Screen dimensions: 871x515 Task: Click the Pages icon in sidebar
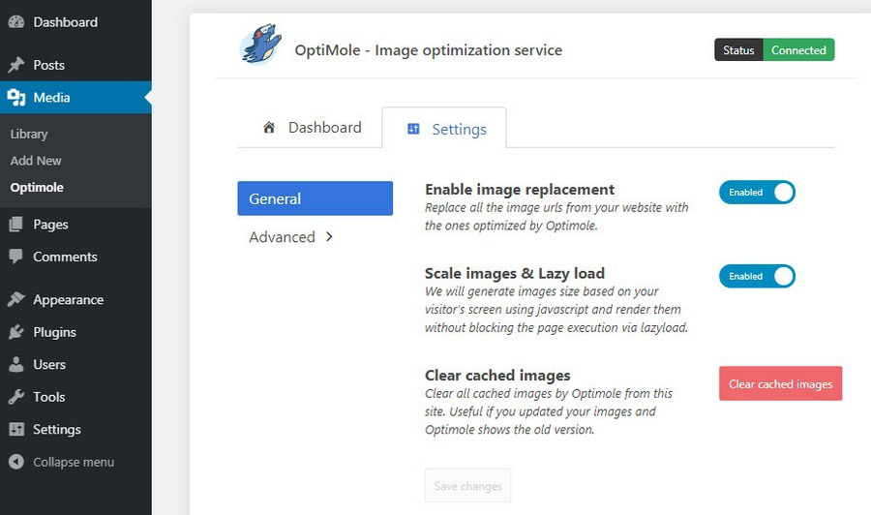[16, 225]
